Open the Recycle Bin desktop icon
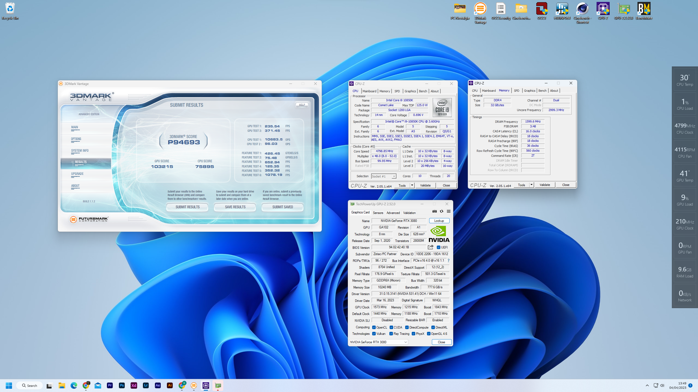This screenshot has width=698, height=392. (10, 11)
